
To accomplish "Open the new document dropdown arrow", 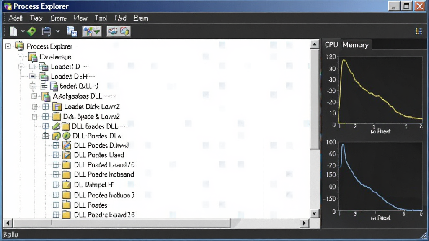I will [x=23, y=31].
